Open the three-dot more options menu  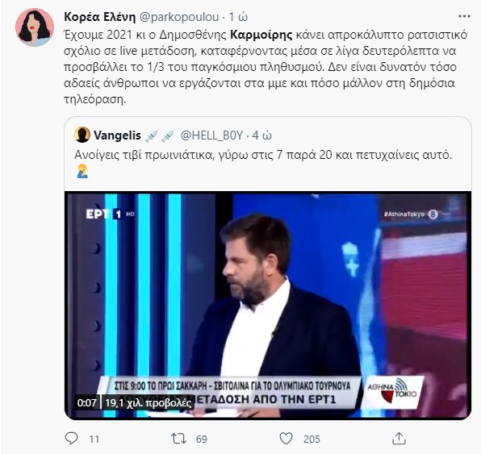[x=464, y=17]
